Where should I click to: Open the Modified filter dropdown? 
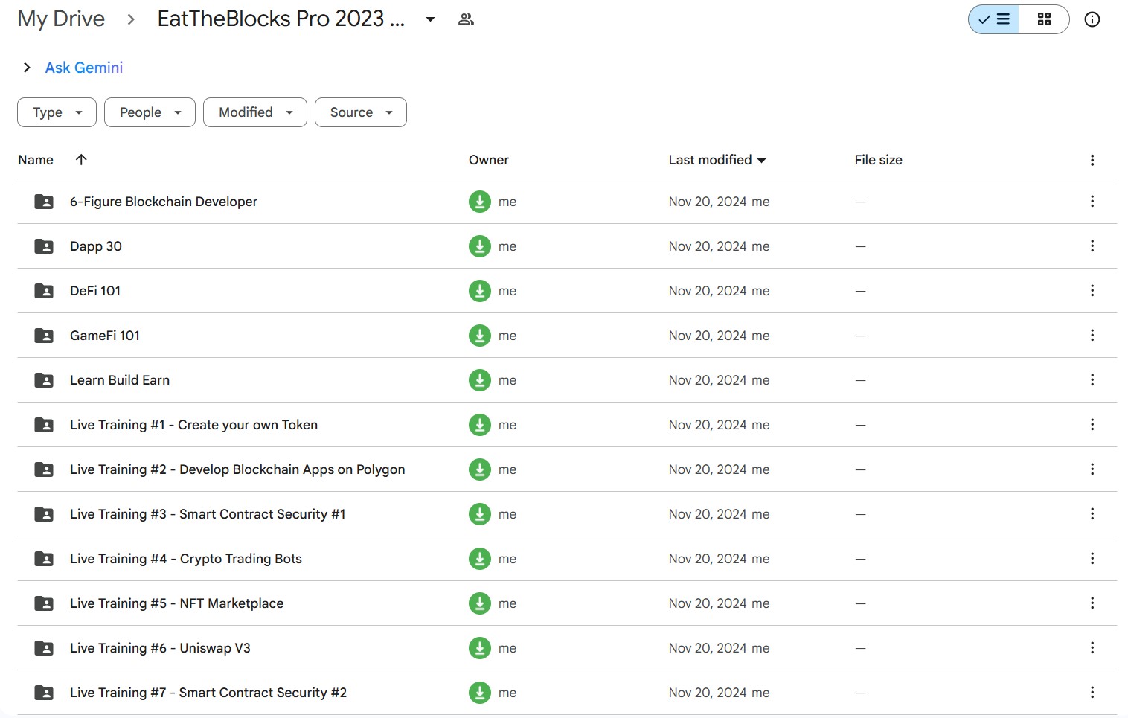click(x=254, y=112)
